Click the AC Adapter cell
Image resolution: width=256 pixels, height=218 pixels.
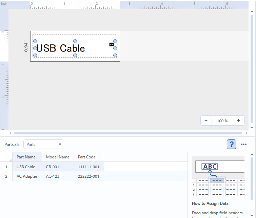(27, 176)
